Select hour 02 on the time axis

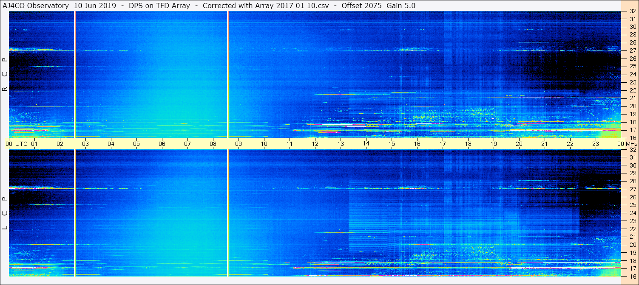pos(60,144)
